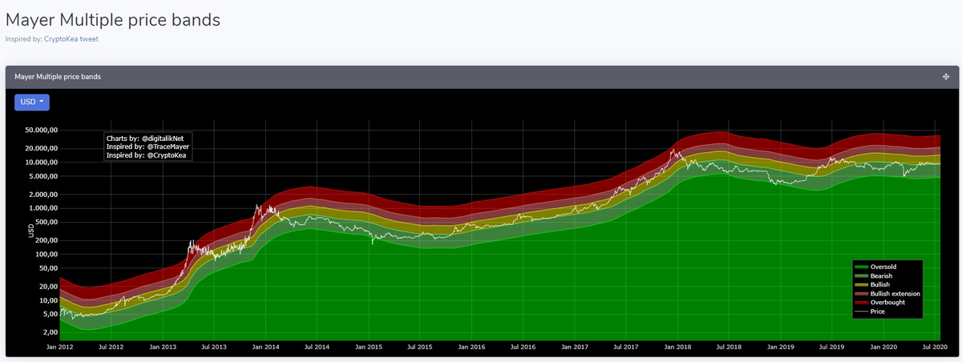Click the vertical USD axis title
The height and width of the screenshot is (362, 962).
(x=31, y=231)
